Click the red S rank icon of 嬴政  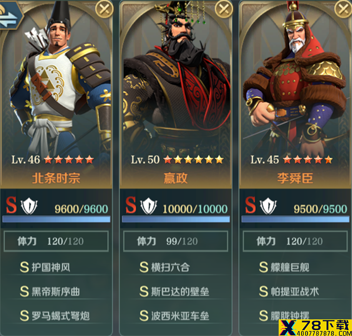point(131,205)
